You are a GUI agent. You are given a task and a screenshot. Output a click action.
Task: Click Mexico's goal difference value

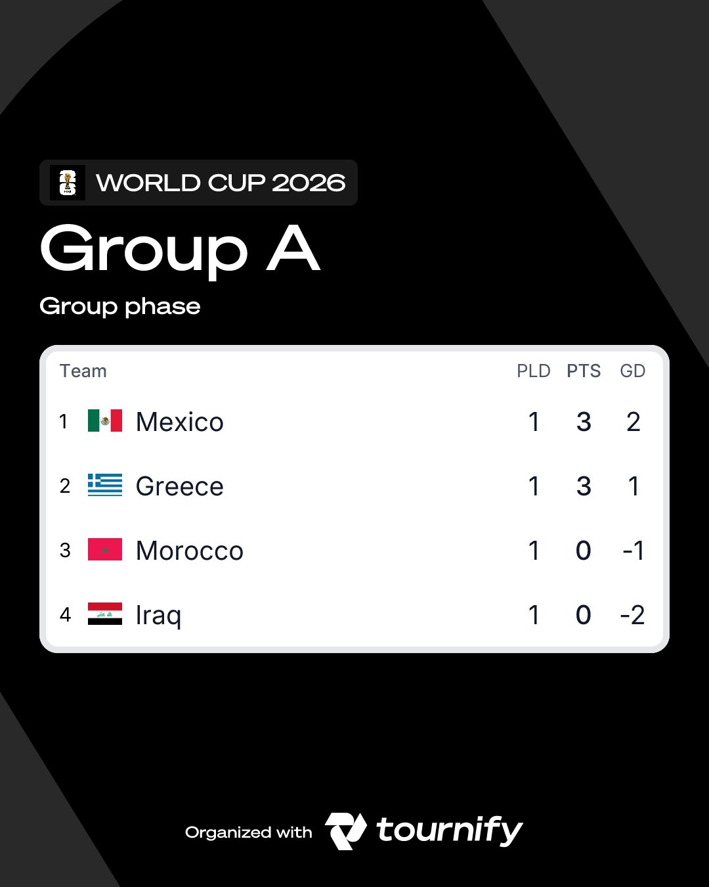click(x=633, y=422)
